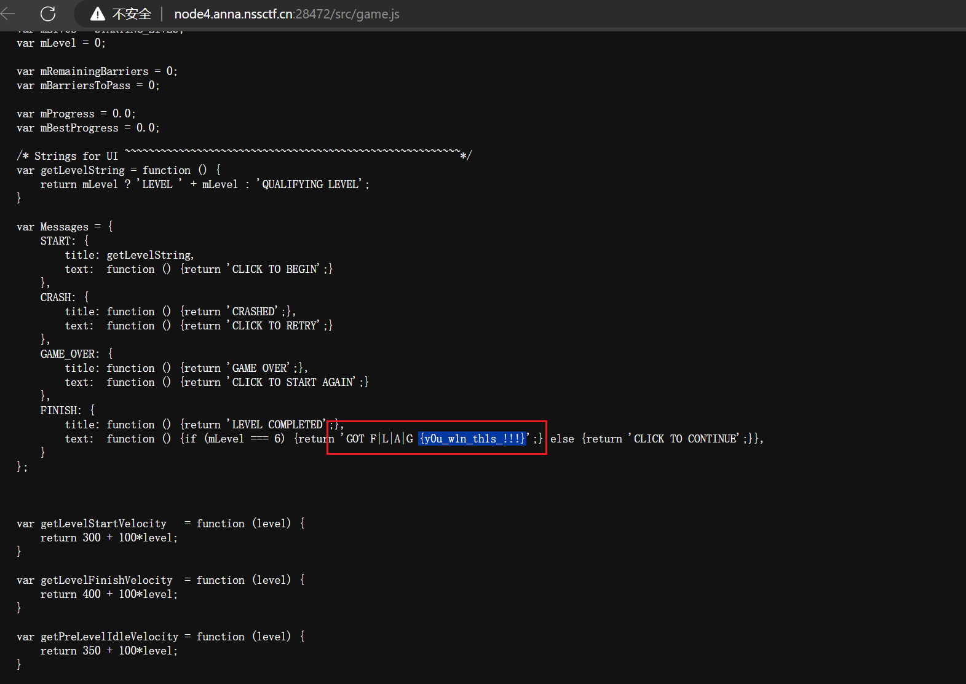
Task: Click the 'GAME OVER' string in code
Action: click(259, 368)
